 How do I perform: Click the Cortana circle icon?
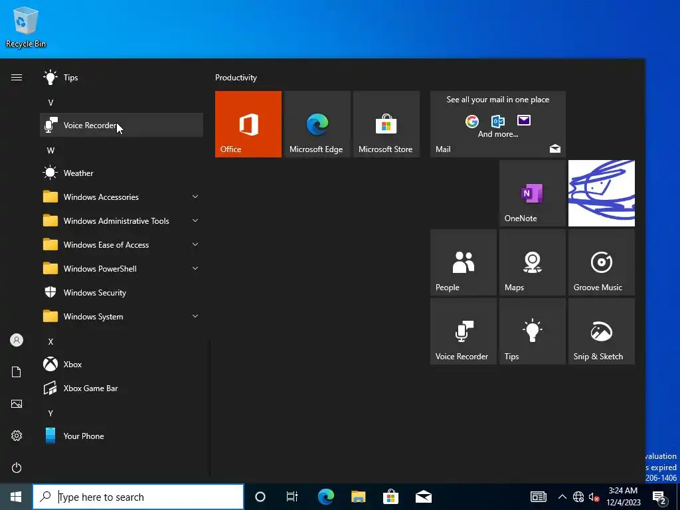[260, 497]
